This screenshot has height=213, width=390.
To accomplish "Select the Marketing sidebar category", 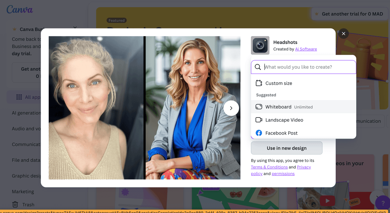I will [23, 191].
